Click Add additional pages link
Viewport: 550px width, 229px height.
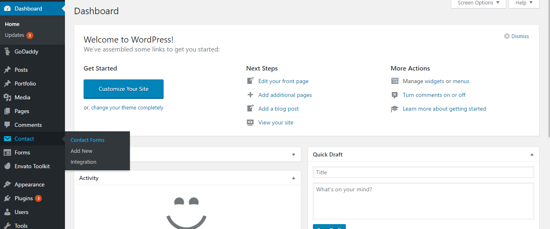pos(285,95)
